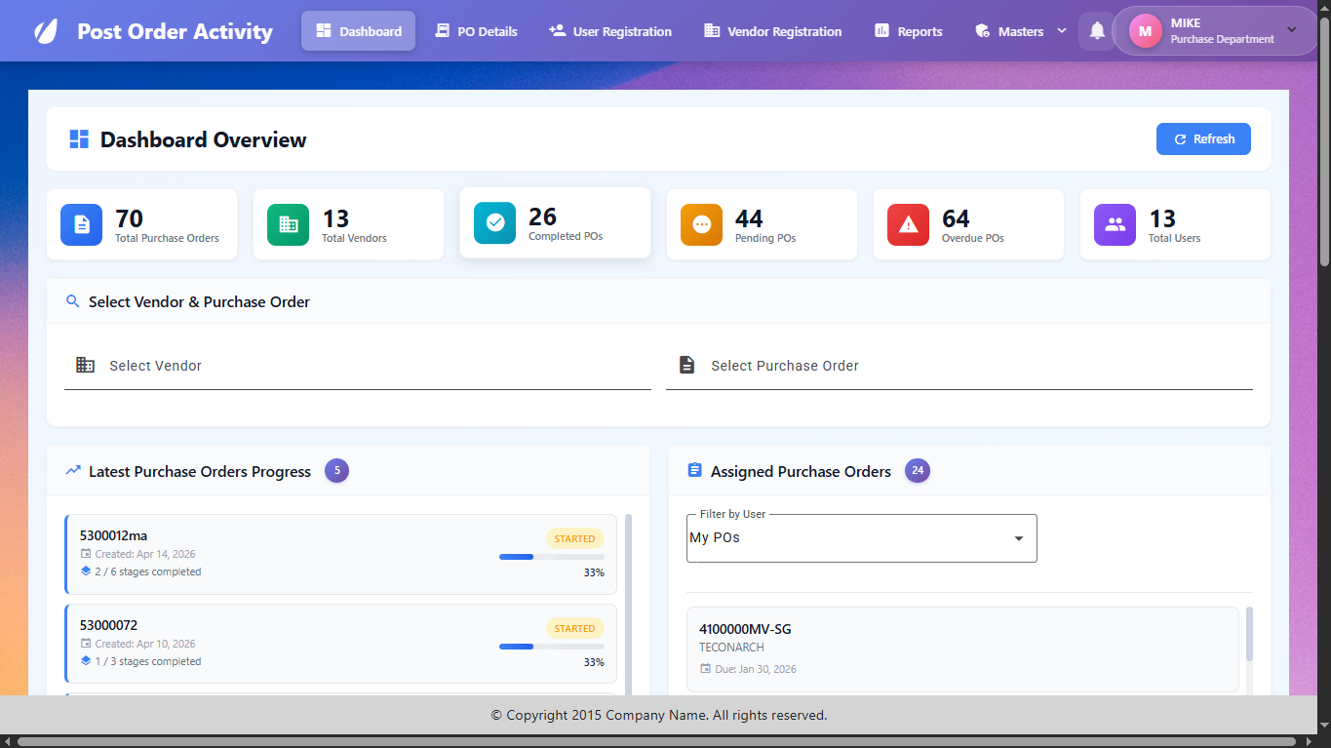Click the Completed POs checkmark icon
The image size is (1331, 748).
[x=494, y=222]
